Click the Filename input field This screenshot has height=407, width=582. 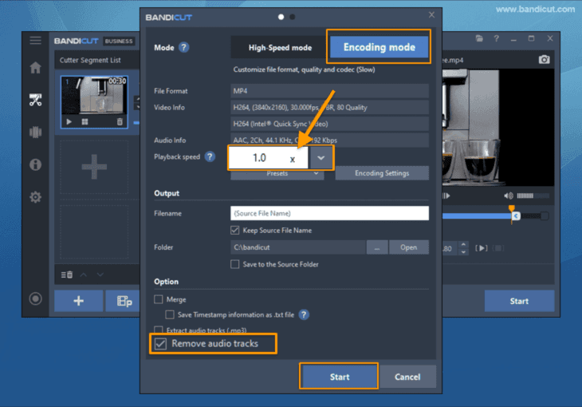pyautogui.click(x=328, y=213)
